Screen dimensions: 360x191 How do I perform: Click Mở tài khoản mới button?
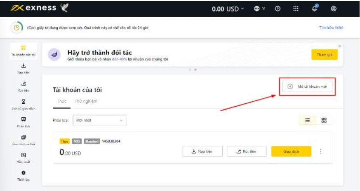click(307, 86)
